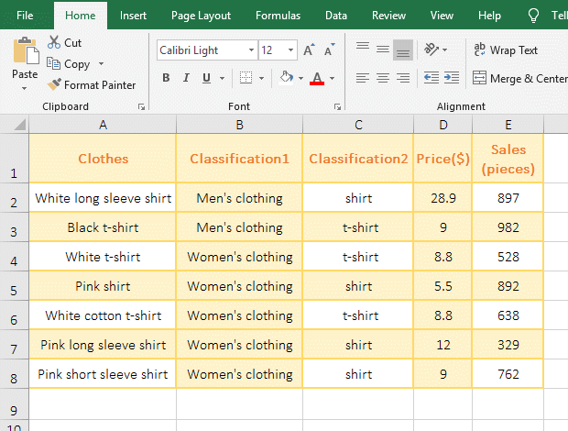Align text left icon
The width and height of the screenshot is (568, 431).
point(363,78)
